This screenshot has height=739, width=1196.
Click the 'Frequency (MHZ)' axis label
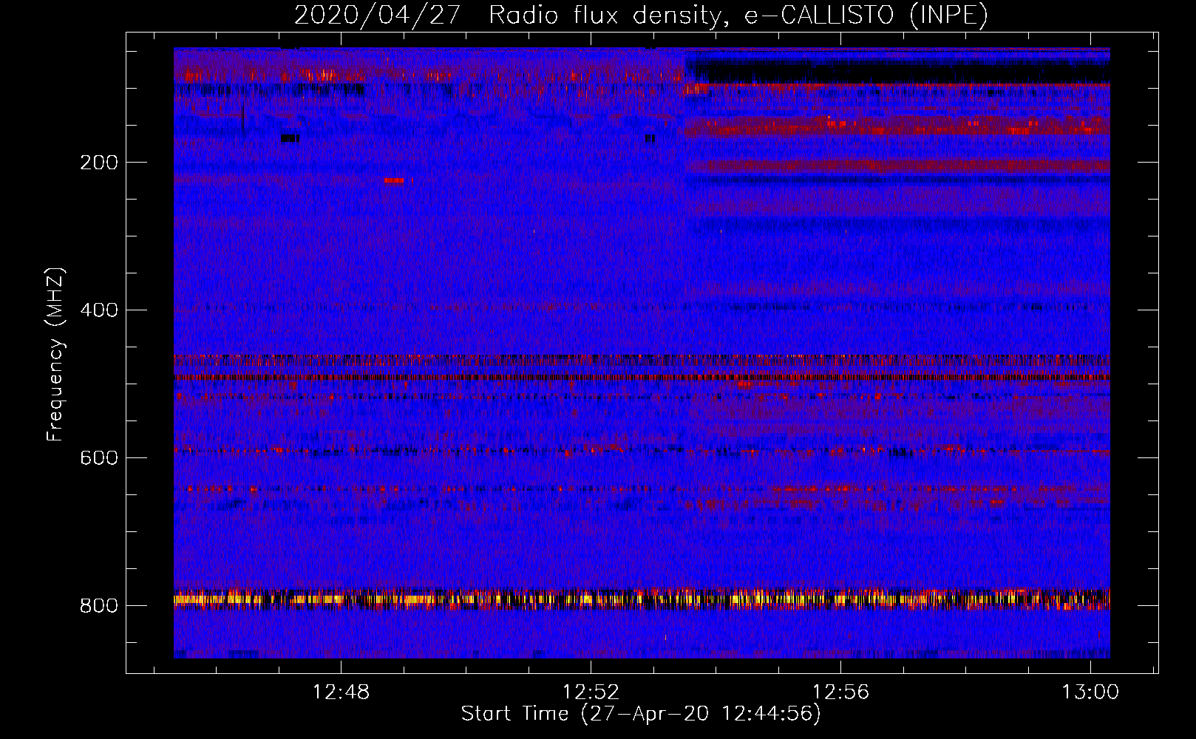(55, 355)
